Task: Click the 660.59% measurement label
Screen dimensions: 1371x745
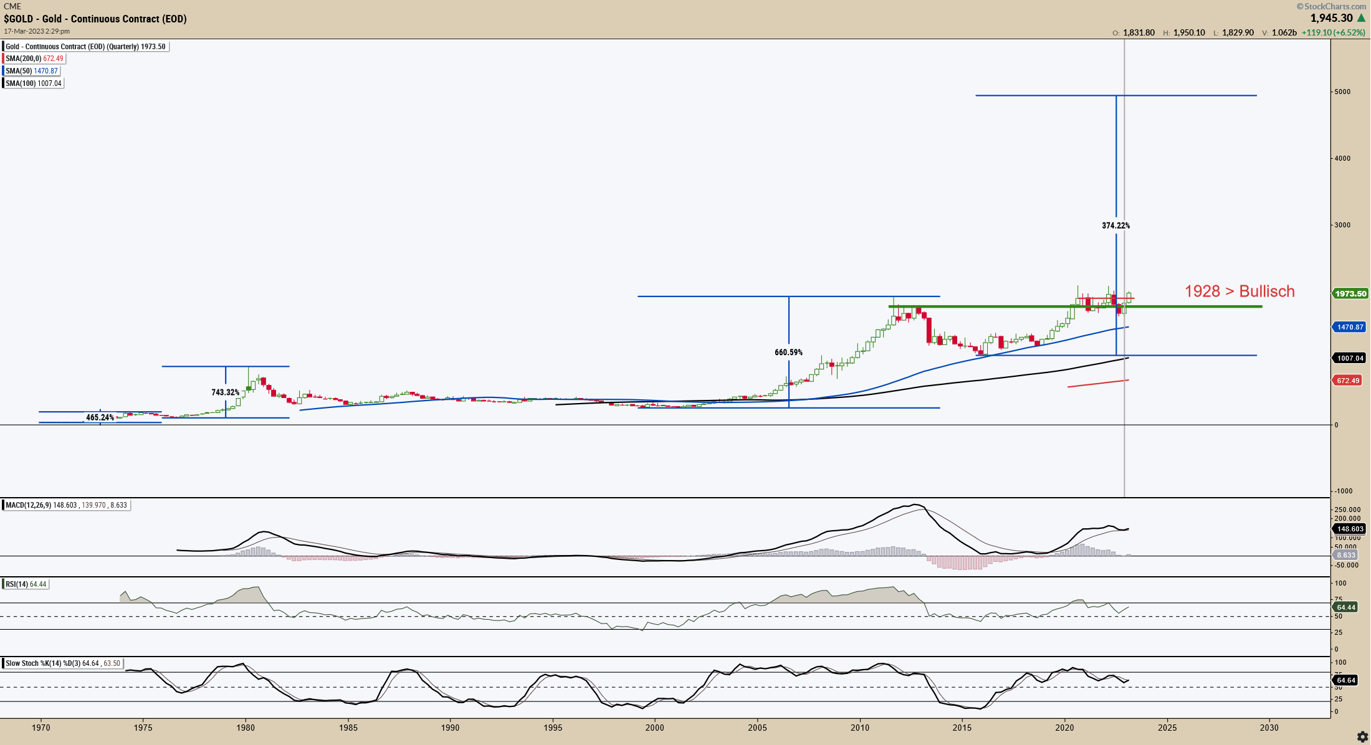Action: click(788, 353)
